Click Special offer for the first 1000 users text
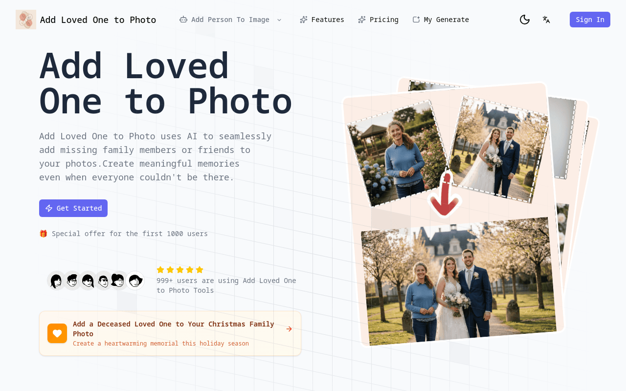626x391 pixels. point(130,234)
